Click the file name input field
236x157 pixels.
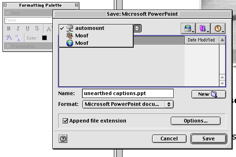coord(128,93)
